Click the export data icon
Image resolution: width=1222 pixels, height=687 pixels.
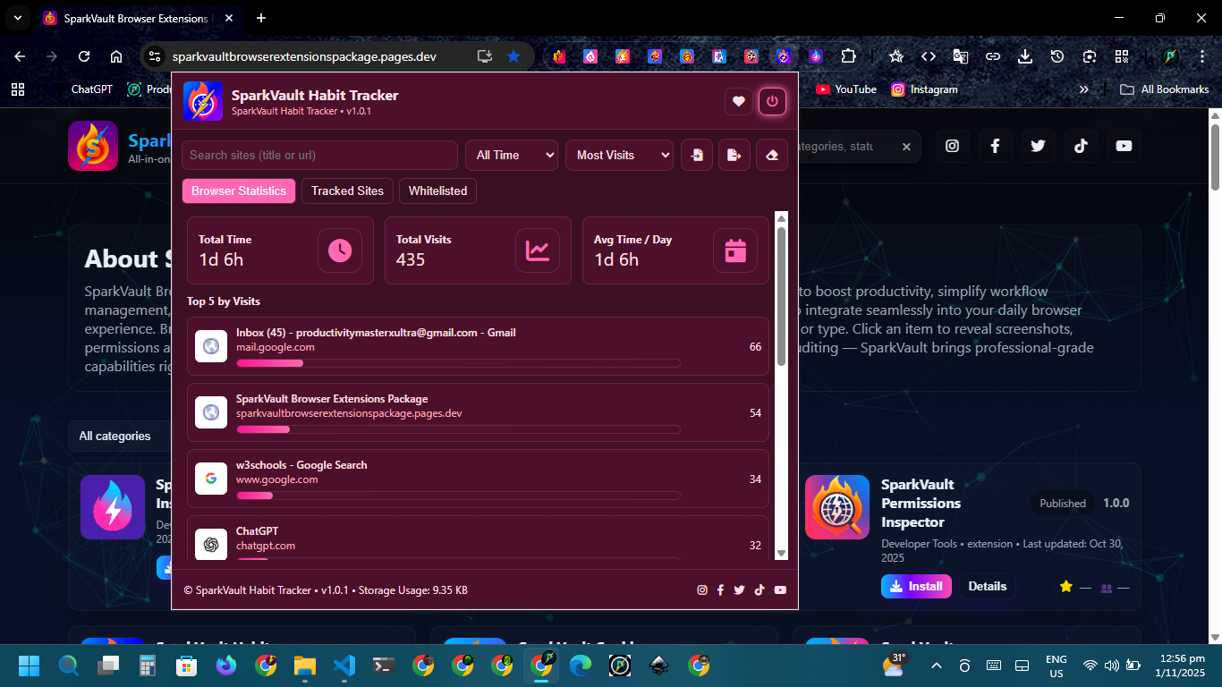click(734, 155)
